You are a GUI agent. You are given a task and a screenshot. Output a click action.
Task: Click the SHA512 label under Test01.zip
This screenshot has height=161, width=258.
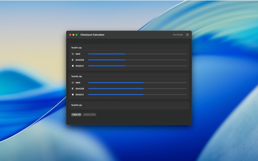pyautogui.click(x=80, y=66)
